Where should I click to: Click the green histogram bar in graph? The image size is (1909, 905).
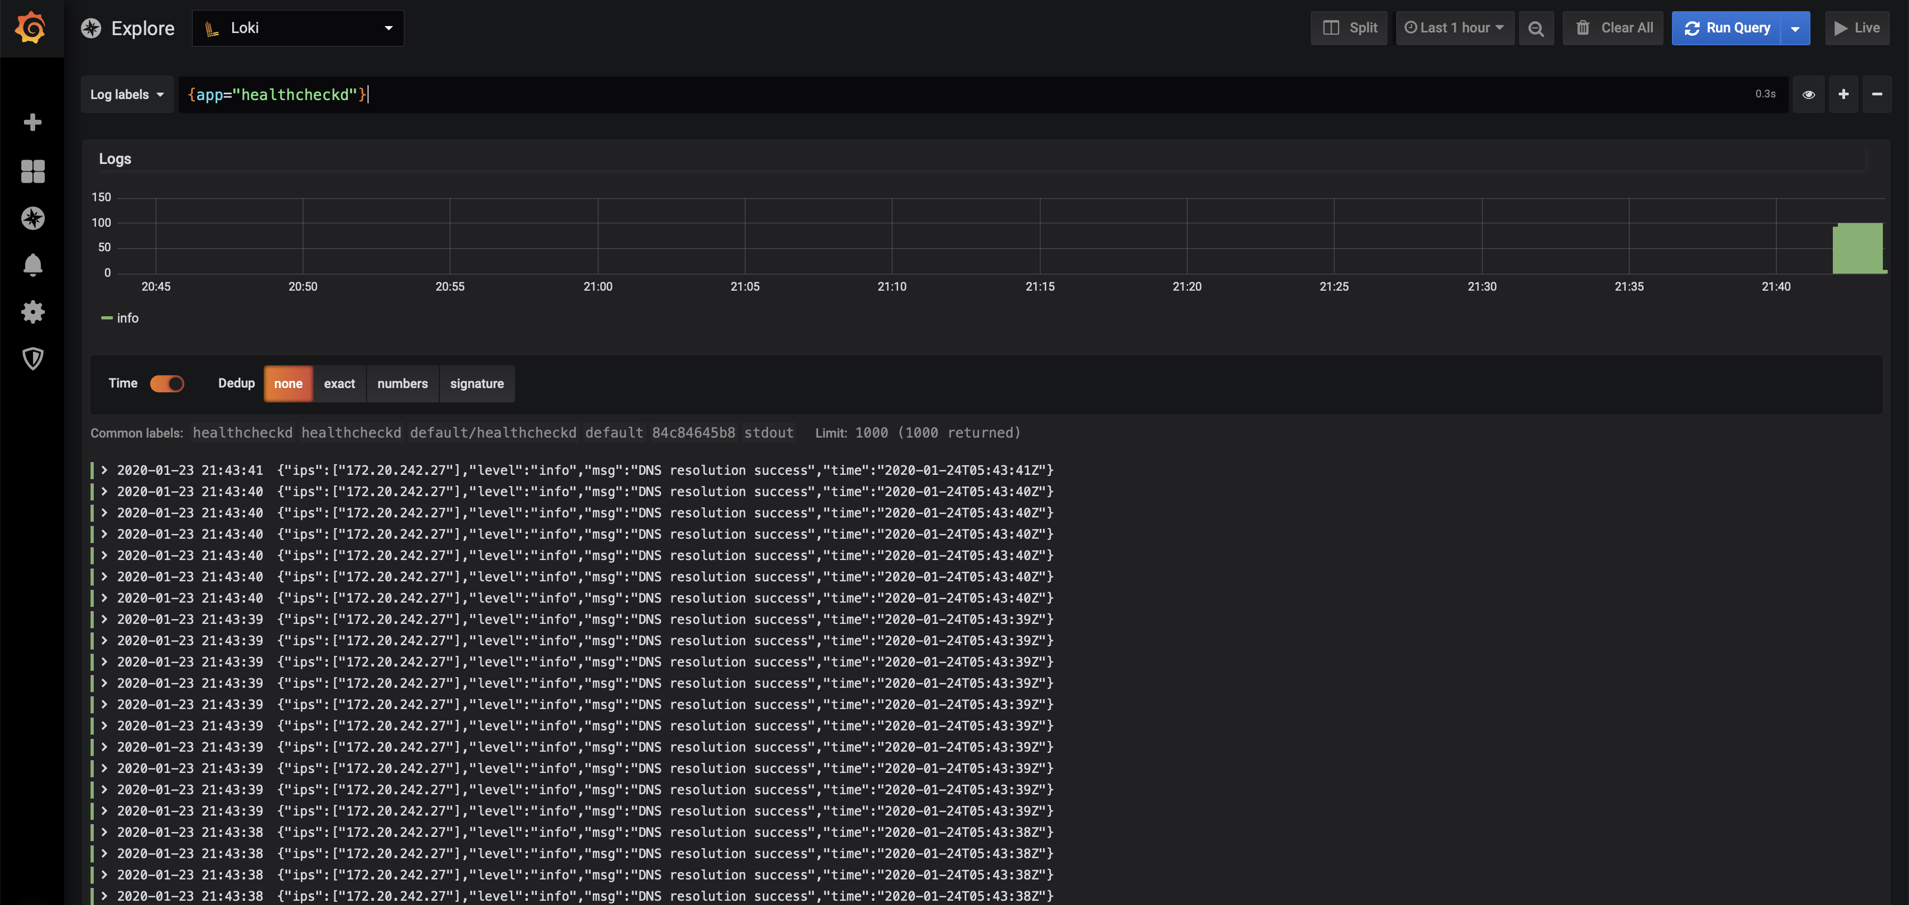(x=1858, y=248)
